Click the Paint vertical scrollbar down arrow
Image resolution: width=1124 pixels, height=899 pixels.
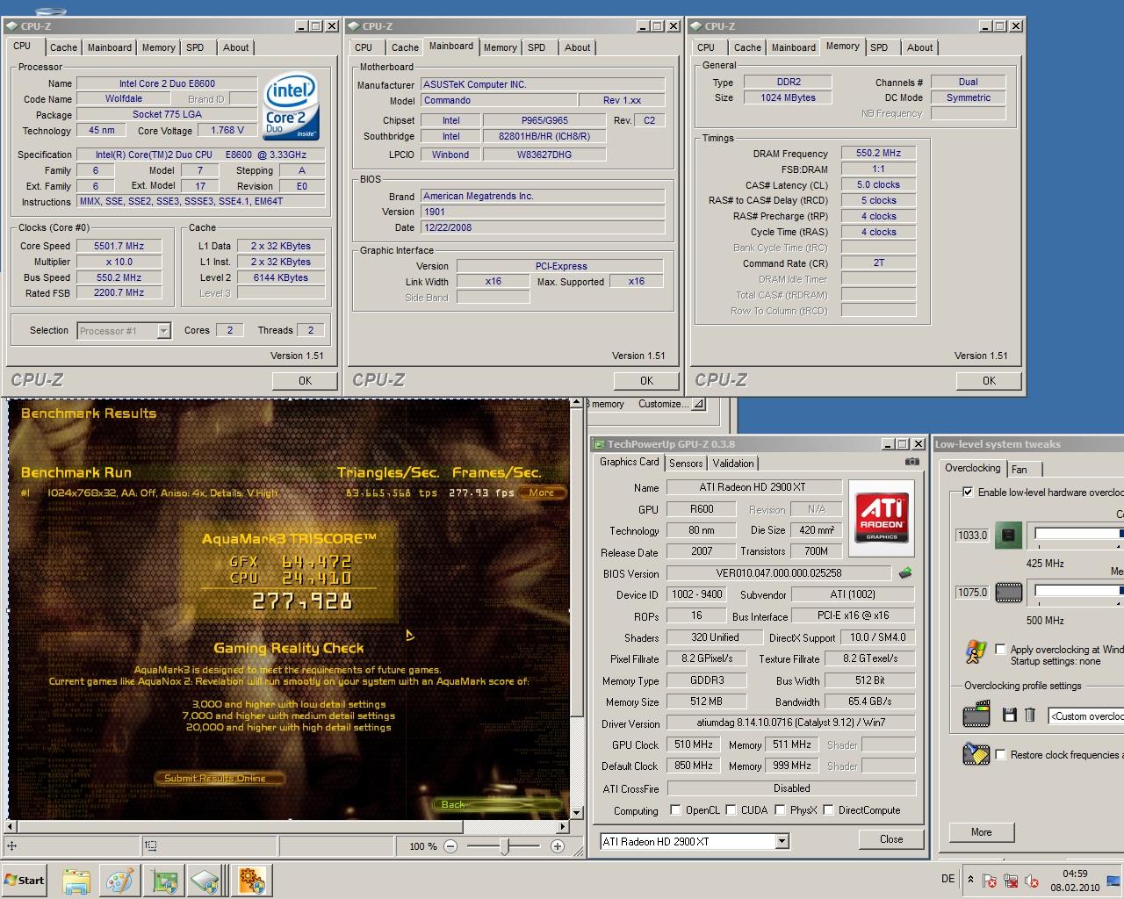pyautogui.click(x=577, y=814)
